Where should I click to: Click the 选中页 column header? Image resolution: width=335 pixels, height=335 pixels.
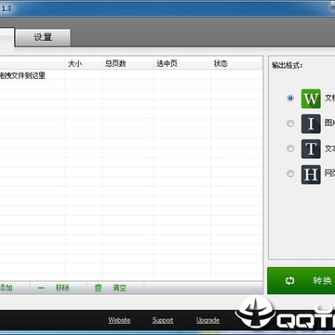pyautogui.click(x=182, y=64)
